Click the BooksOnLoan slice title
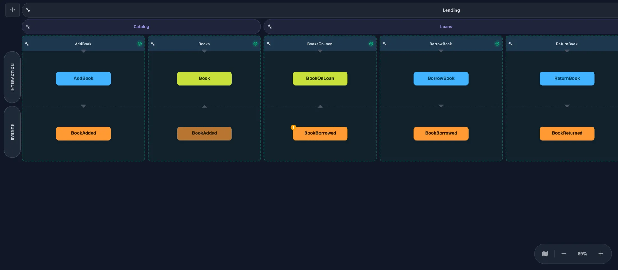 [320, 44]
